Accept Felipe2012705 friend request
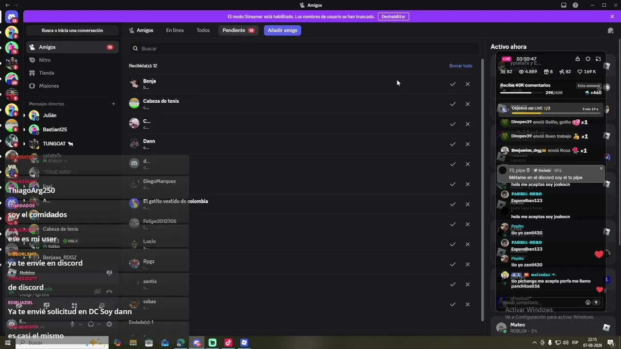 click(453, 224)
